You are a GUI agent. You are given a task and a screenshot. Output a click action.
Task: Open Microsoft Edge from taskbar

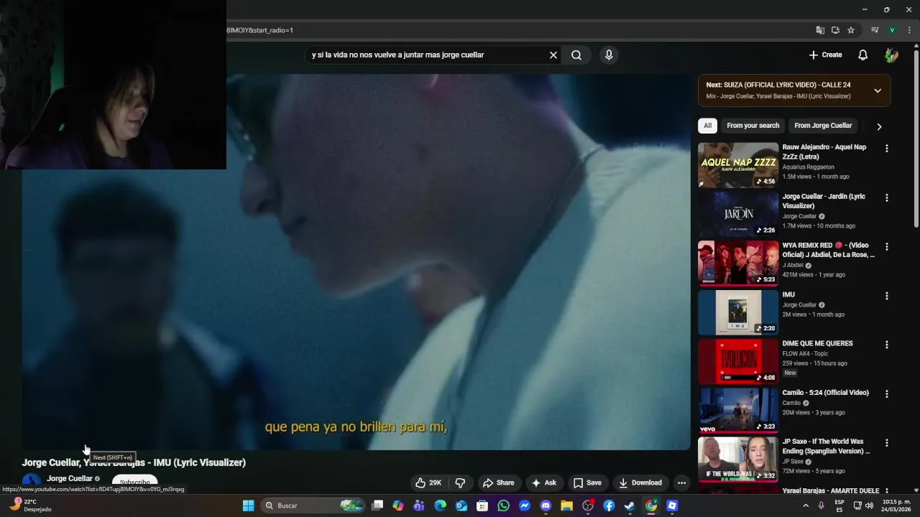pyautogui.click(x=441, y=506)
